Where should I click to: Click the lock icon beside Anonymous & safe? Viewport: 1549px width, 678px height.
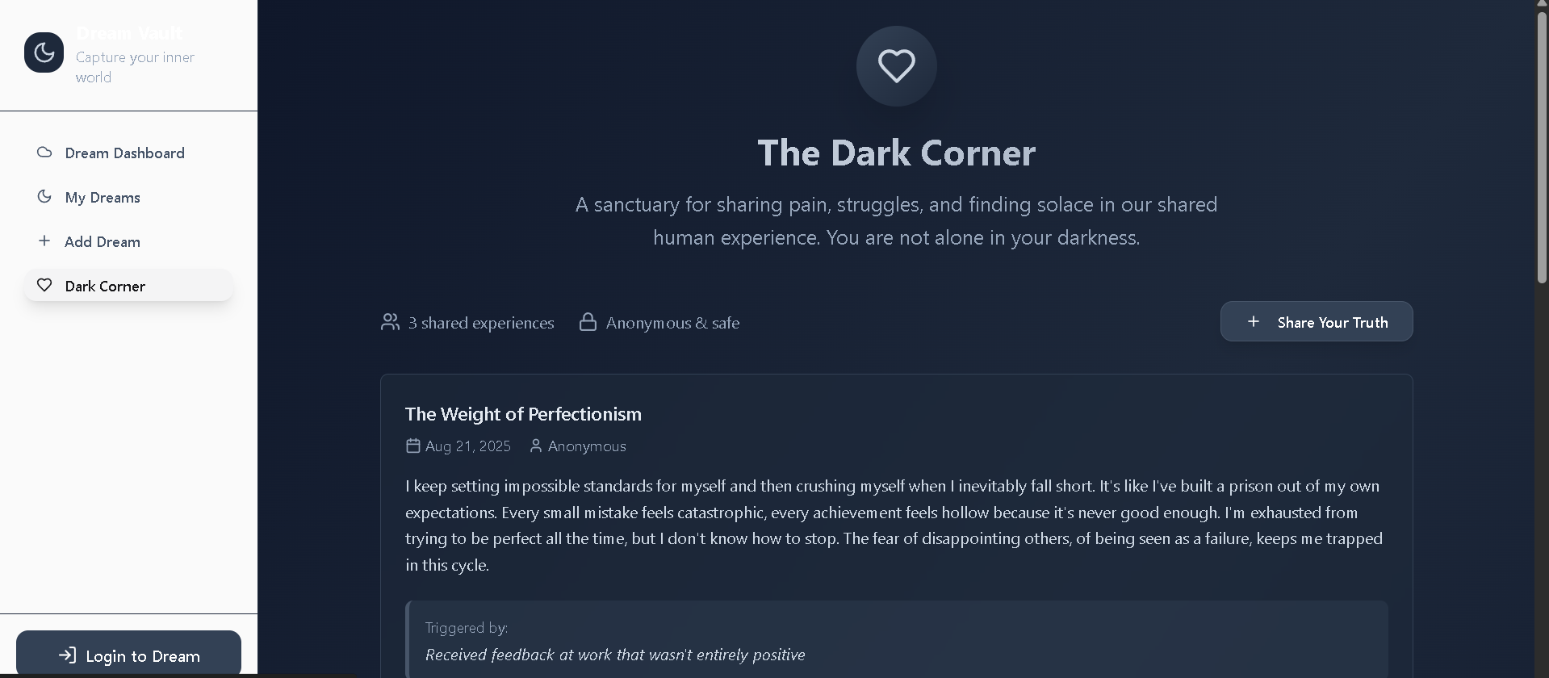[588, 323]
